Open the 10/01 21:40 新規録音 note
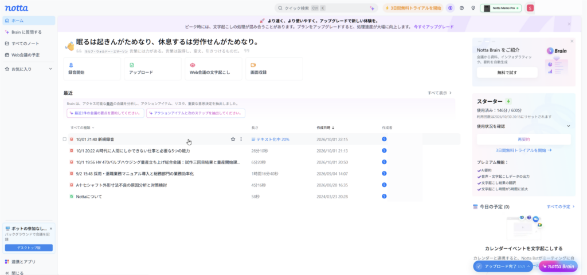 (95, 139)
